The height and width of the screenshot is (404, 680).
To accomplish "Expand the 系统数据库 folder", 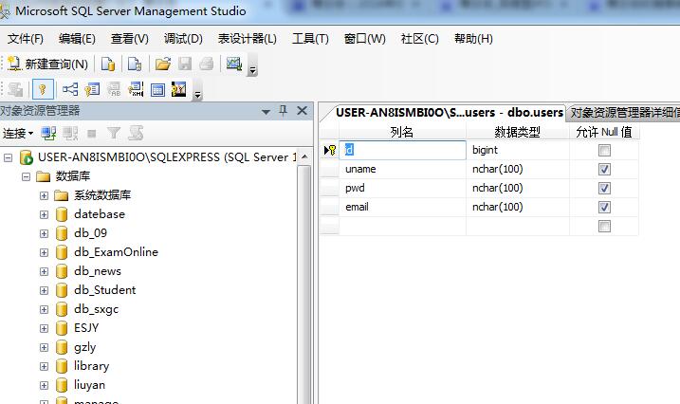I will click(x=44, y=195).
